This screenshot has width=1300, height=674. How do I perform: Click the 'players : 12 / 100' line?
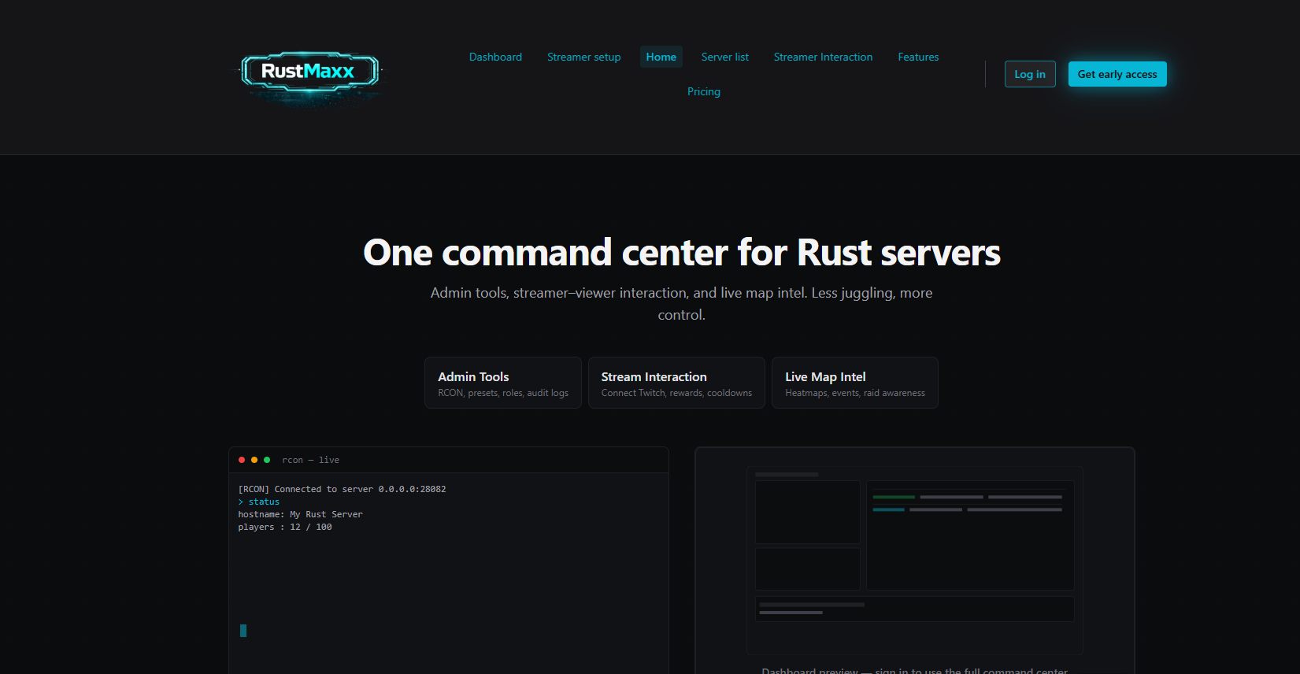285,527
